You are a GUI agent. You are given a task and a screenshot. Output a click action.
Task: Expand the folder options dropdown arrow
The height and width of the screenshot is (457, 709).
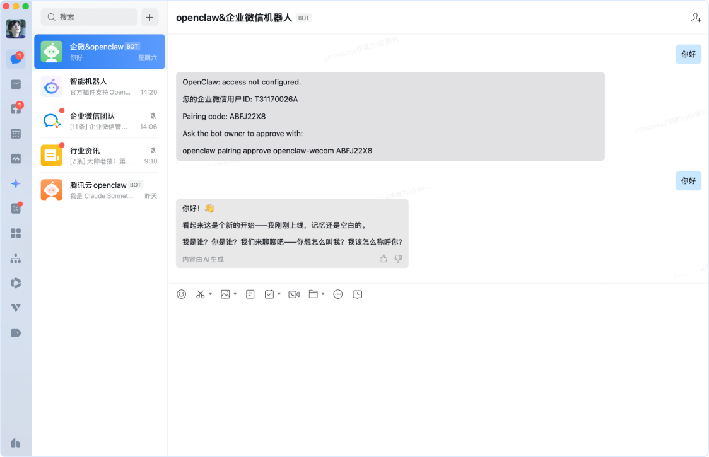pos(323,294)
